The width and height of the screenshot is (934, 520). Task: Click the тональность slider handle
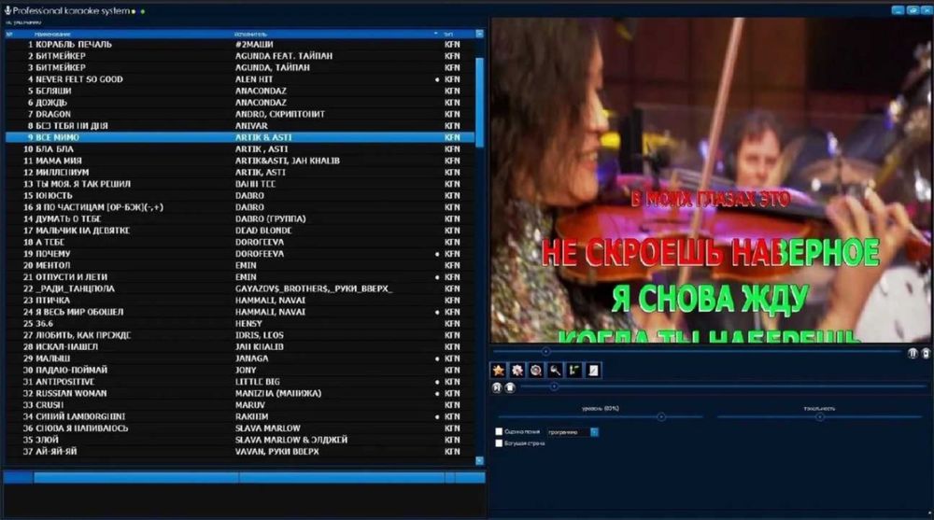(x=820, y=417)
